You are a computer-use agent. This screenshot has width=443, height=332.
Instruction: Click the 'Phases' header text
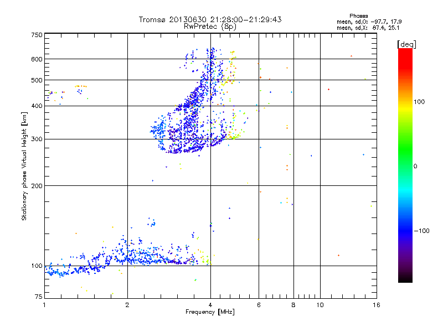point(358,16)
